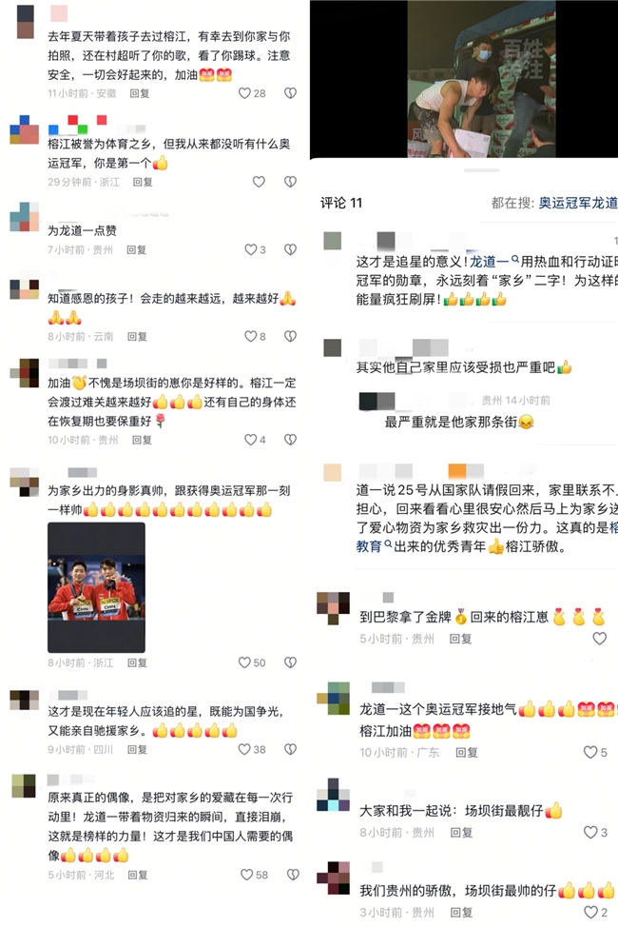
Task: Reply to the Anhui comment from 11 hours ago
Action: (x=140, y=93)
